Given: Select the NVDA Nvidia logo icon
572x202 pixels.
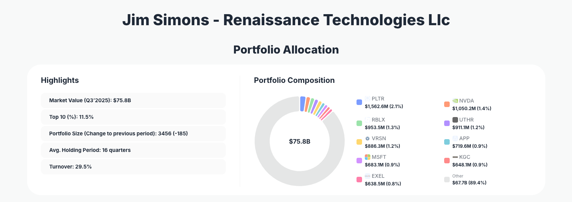Looking at the screenshot, I should pyautogui.click(x=455, y=100).
